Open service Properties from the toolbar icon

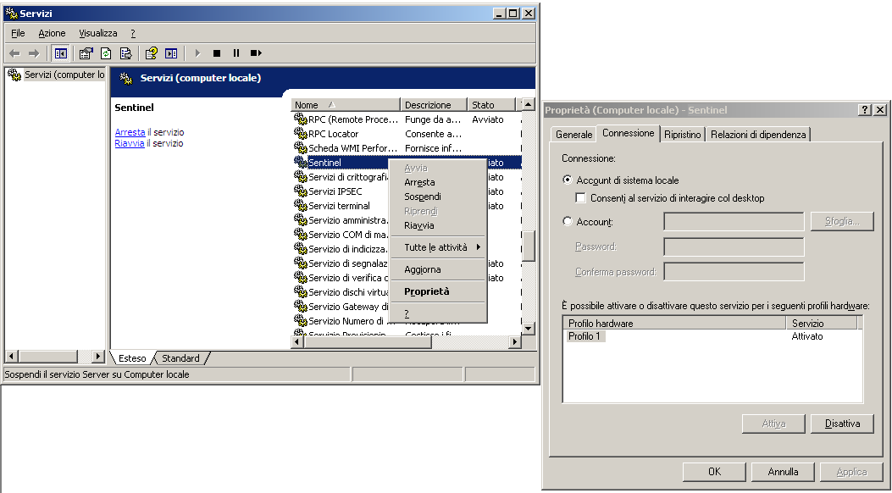[86, 53]
